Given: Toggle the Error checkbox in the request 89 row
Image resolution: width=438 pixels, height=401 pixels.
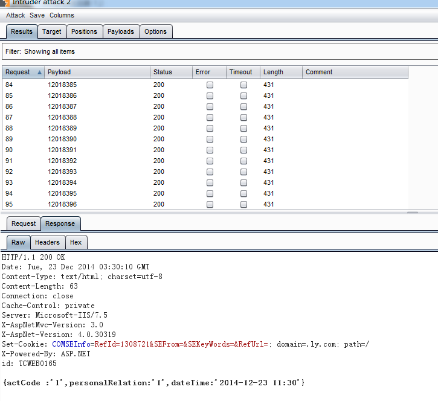Looking at the screenshot, I should tap(210, 140).
